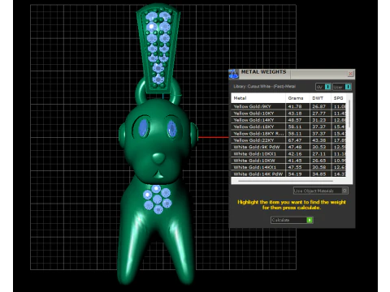The width and height of the screenshot is (390, 292).
Task: Select the Yellow Gold:18KY row
Action: point(288,127)
